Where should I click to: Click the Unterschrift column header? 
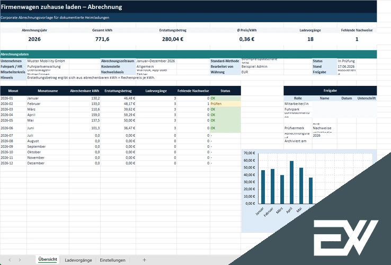click(x=366, y=98)
